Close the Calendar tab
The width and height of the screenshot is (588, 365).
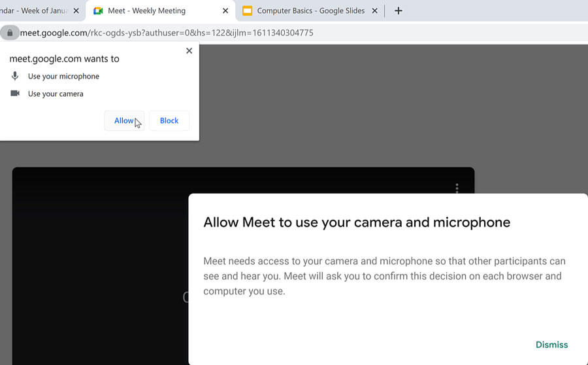[x=76, y=11]
